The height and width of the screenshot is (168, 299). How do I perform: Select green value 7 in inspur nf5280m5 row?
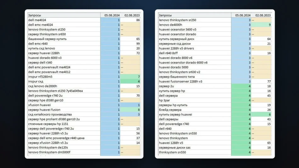[x=130, y=77]
